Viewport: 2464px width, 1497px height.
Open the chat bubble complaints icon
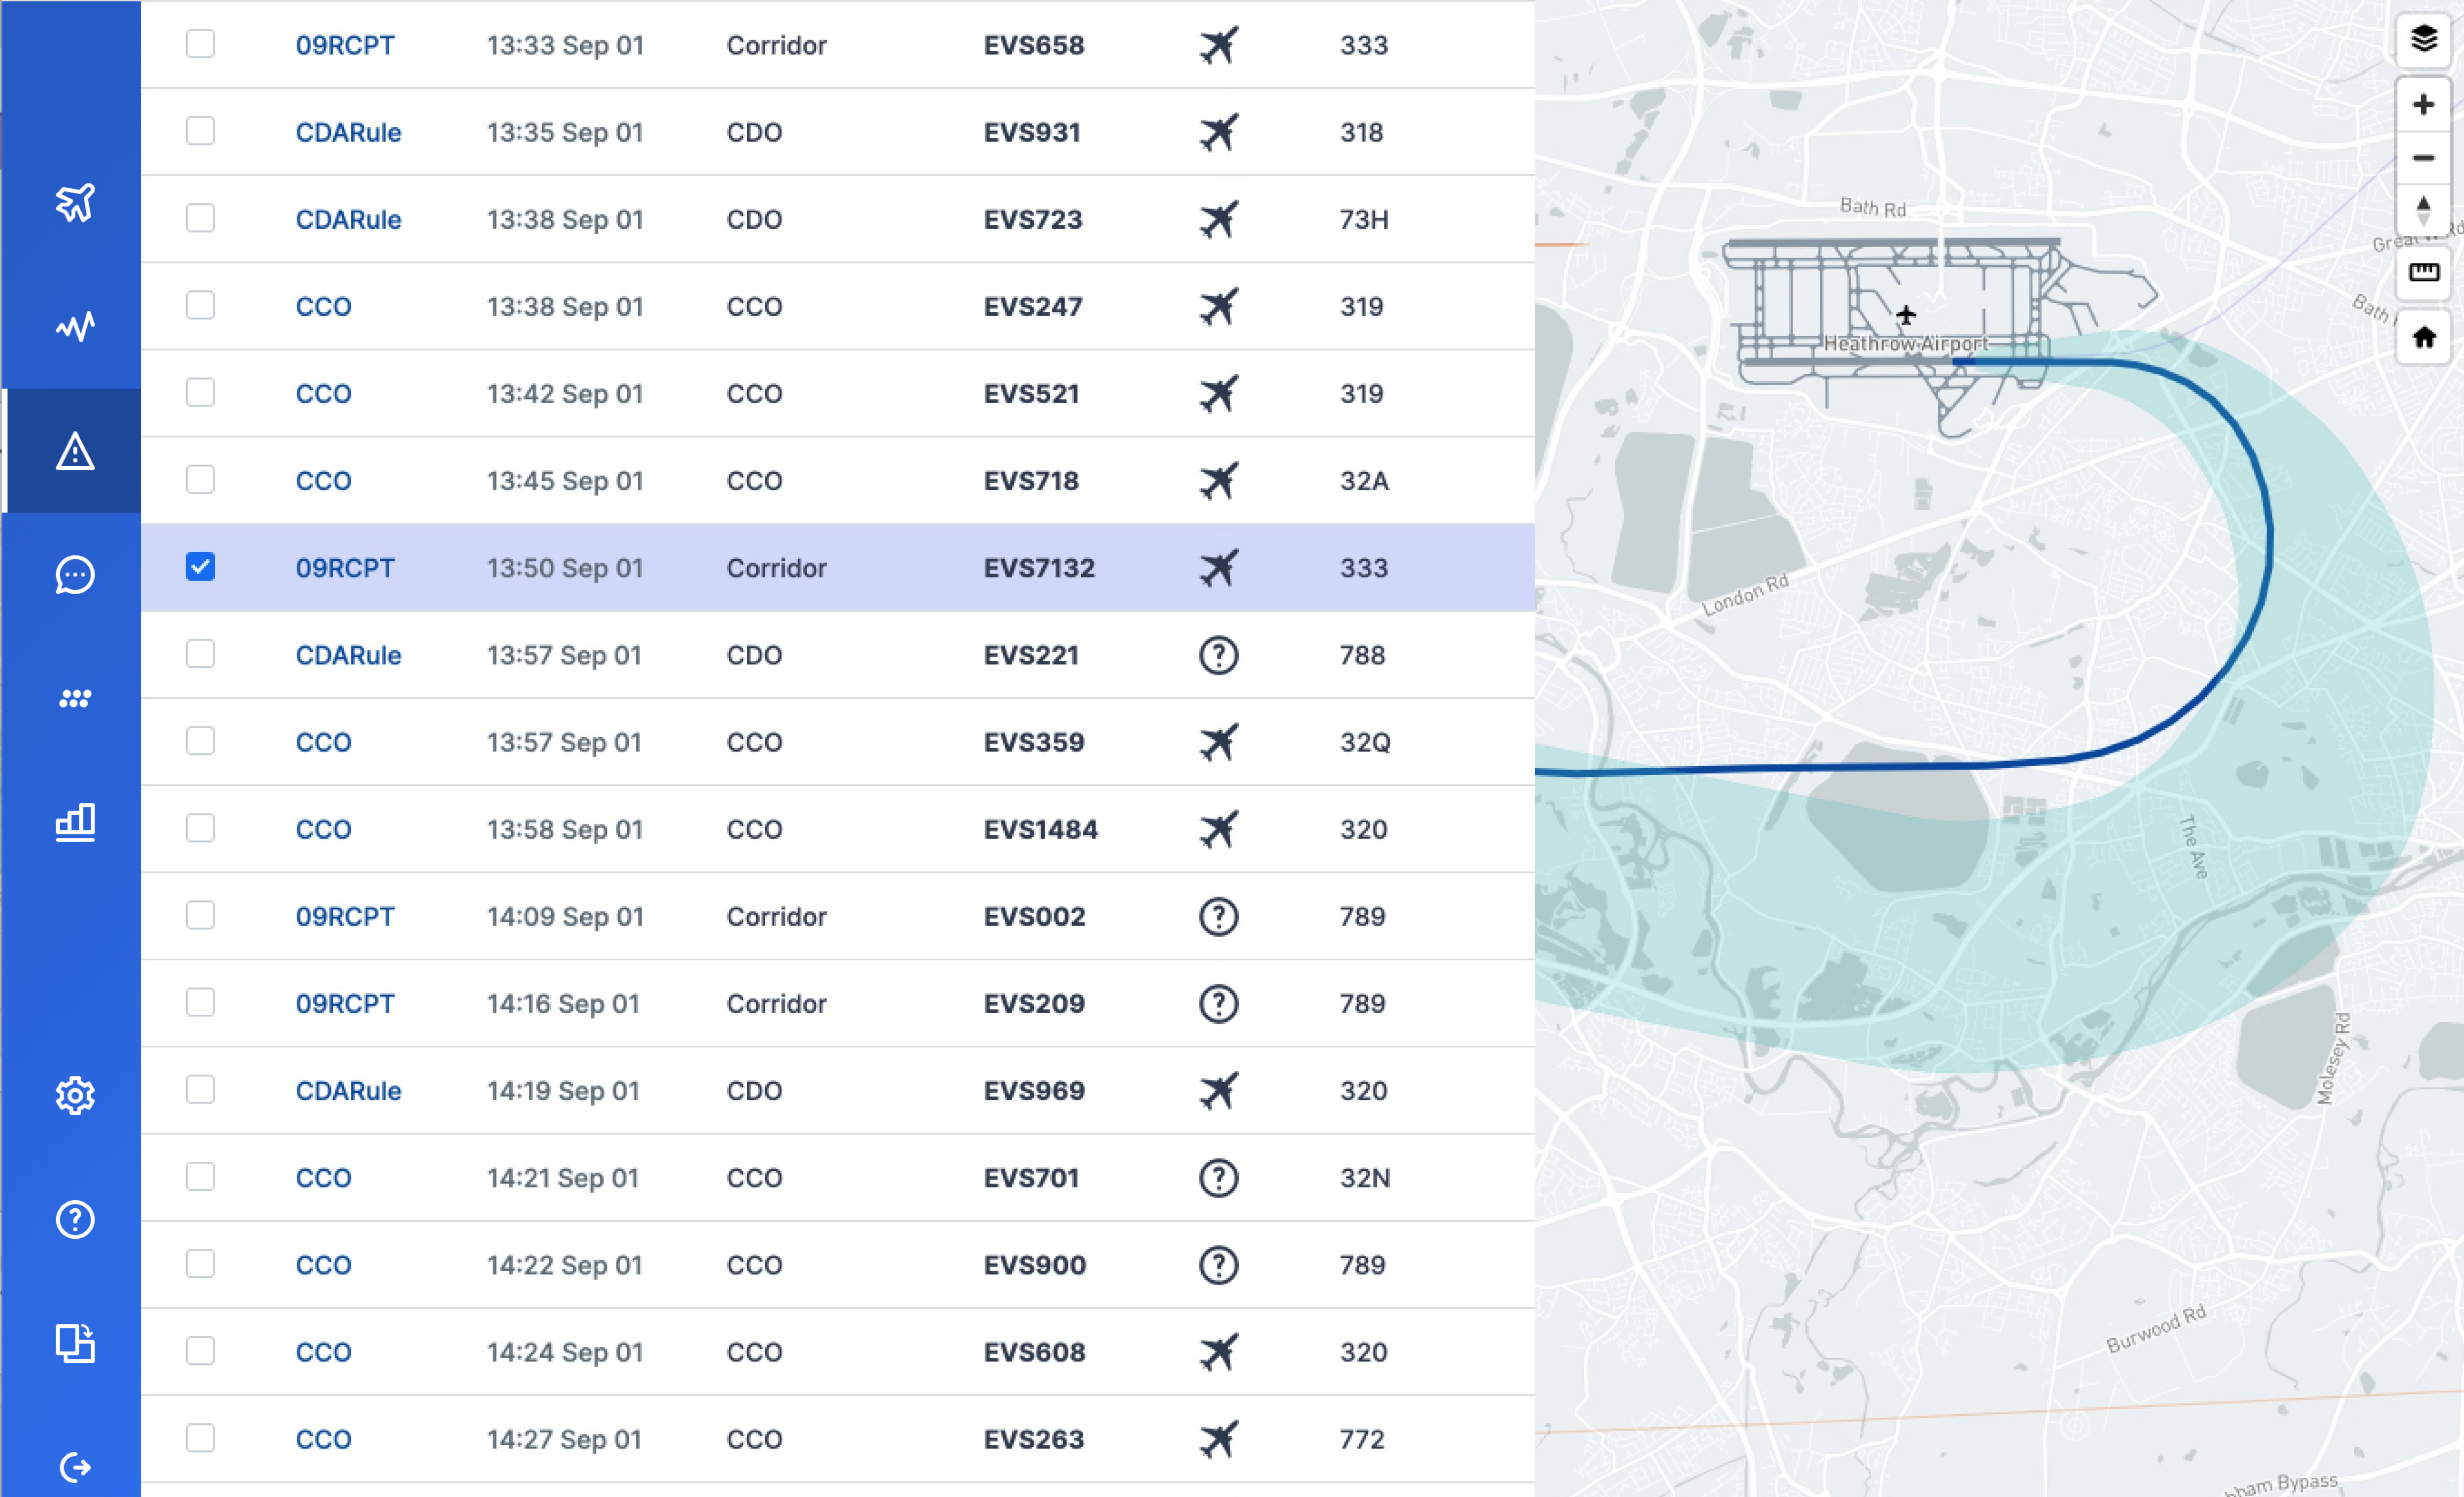tap(75, 575)
